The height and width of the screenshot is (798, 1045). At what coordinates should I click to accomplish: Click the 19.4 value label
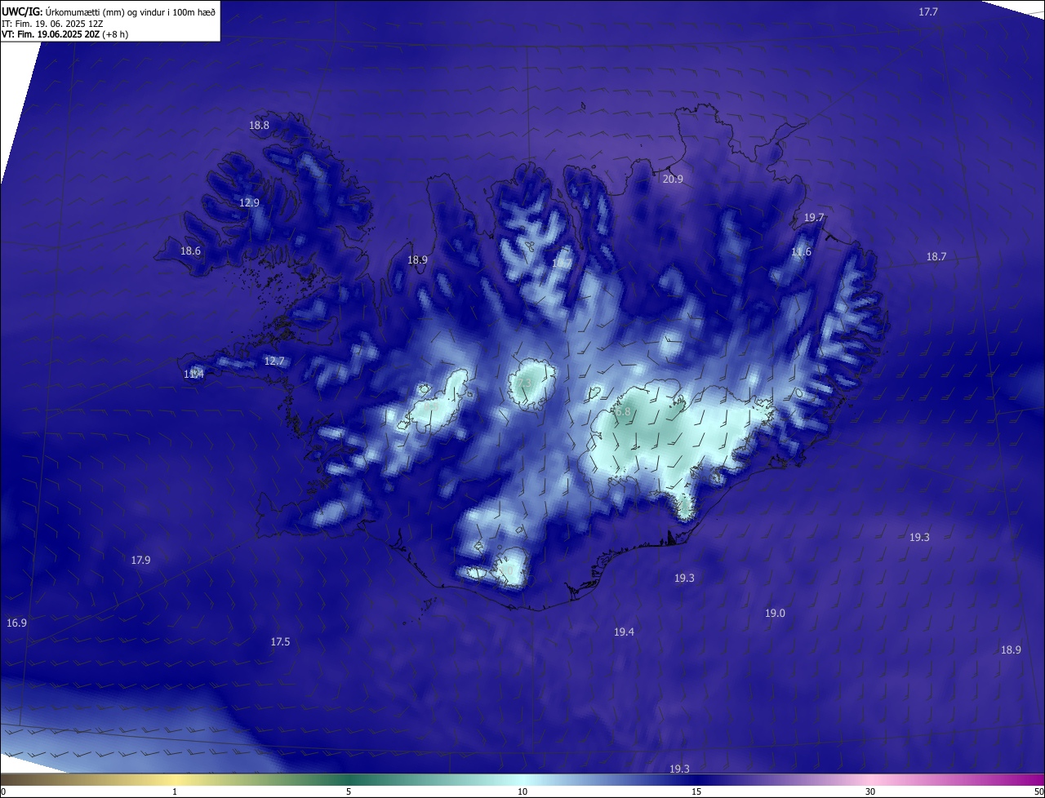tap(624, 632)
